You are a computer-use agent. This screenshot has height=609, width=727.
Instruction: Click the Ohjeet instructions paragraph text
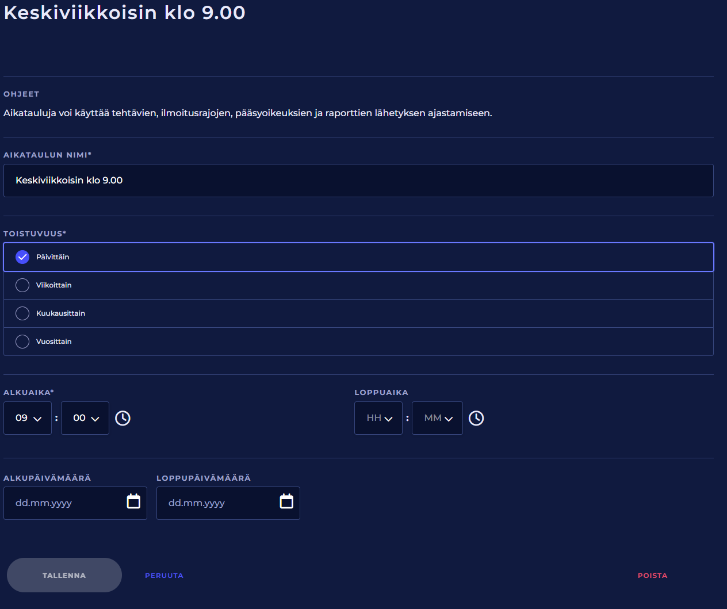[247, 113]
